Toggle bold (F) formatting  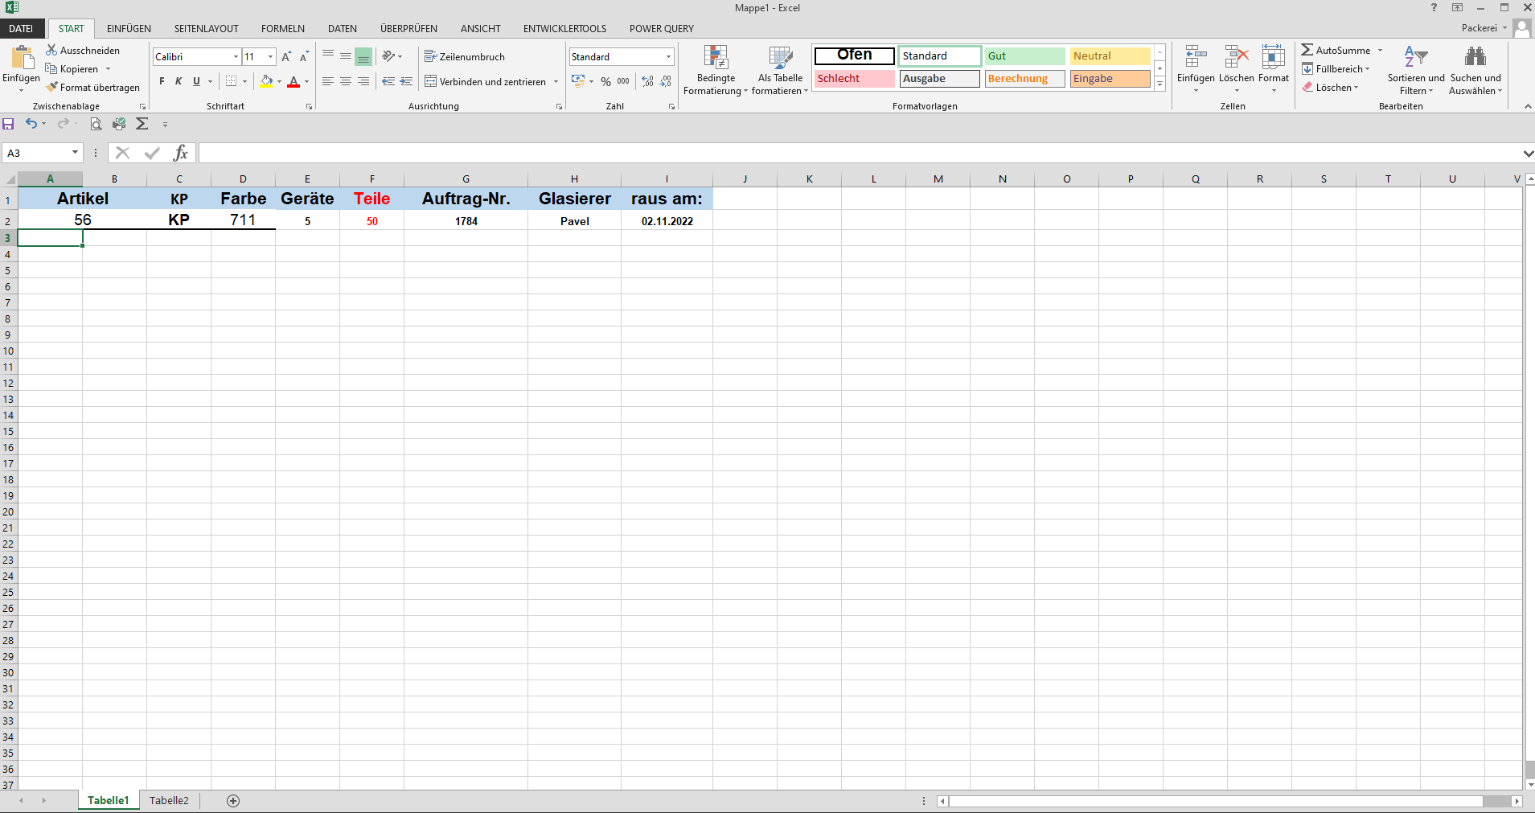tap(162, 81)
